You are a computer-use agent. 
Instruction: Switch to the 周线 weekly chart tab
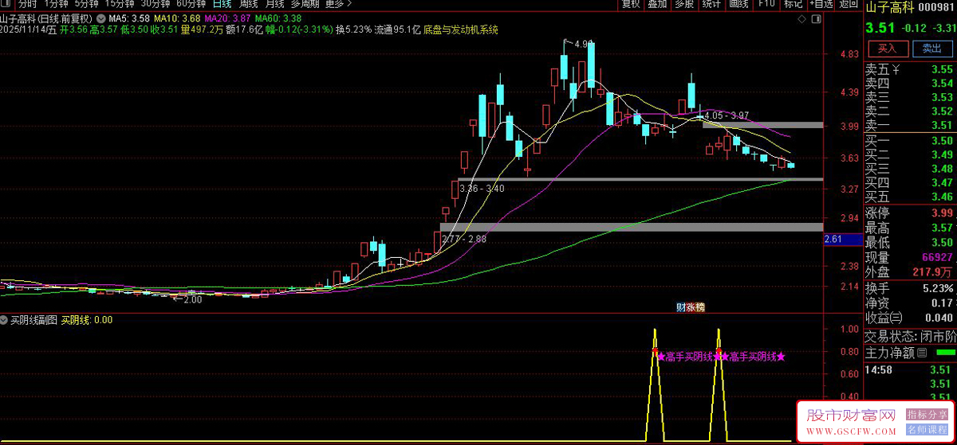248,4
